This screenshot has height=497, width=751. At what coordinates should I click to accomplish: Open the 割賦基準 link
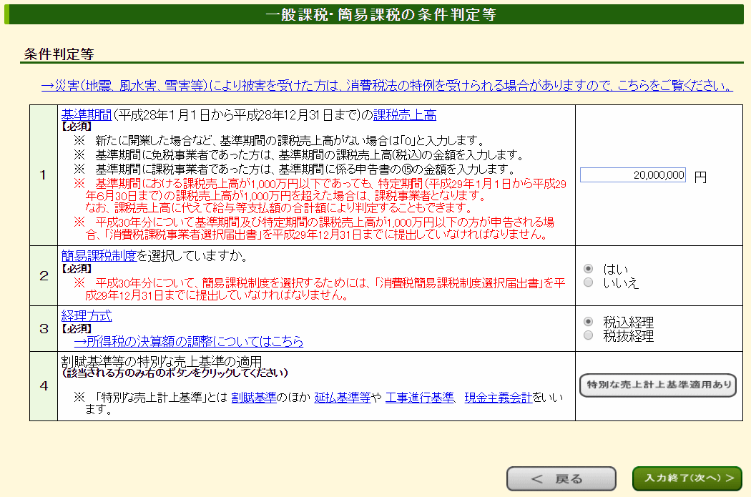(x=253, y=398)
